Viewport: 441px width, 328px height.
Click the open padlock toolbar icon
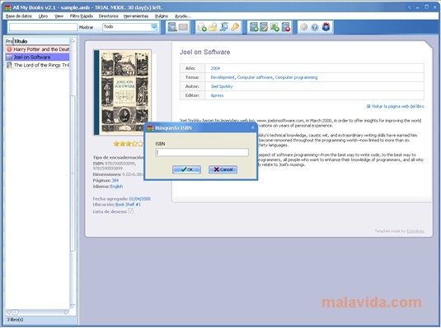coord(213,27)
